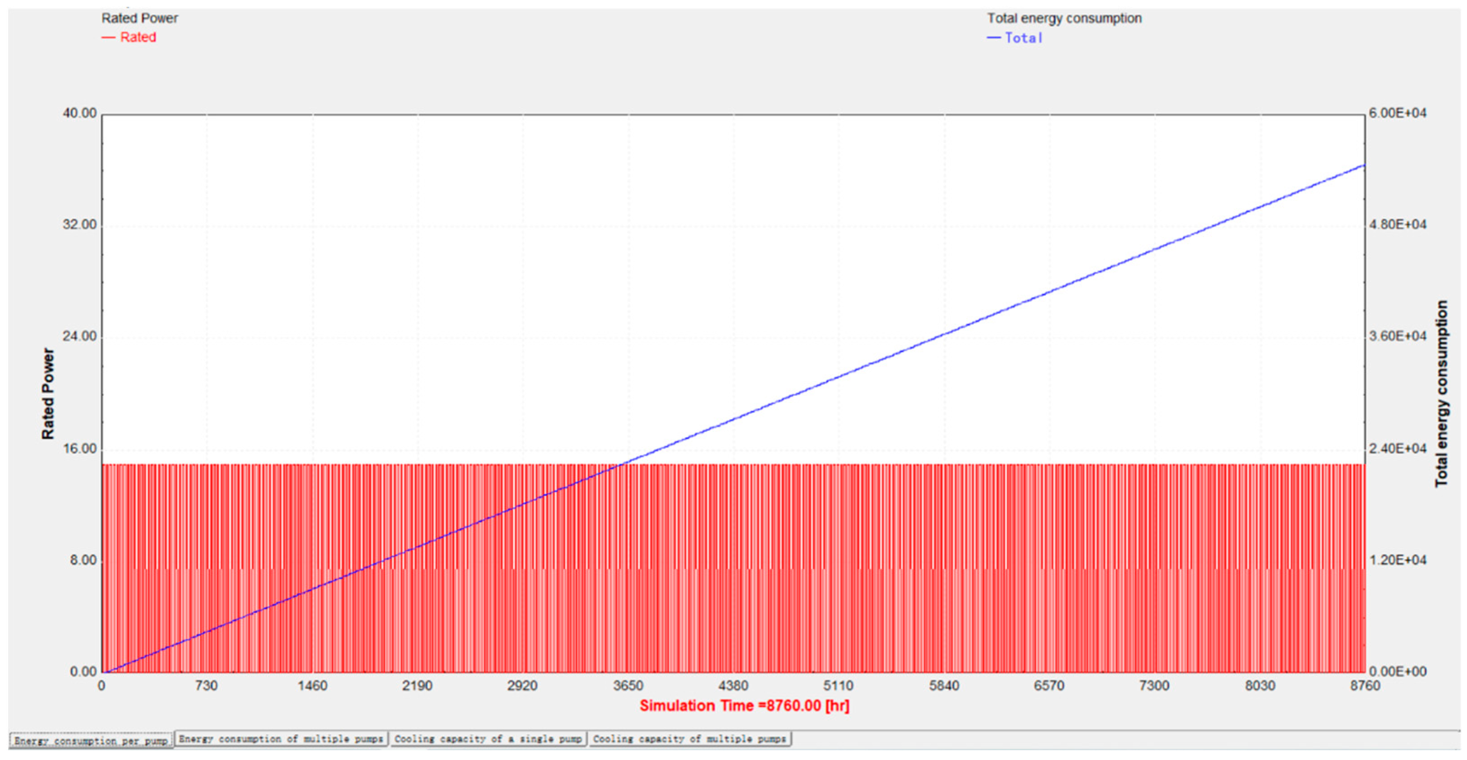Click the 0.00 minimum on left axis

(x=83, y=672)
